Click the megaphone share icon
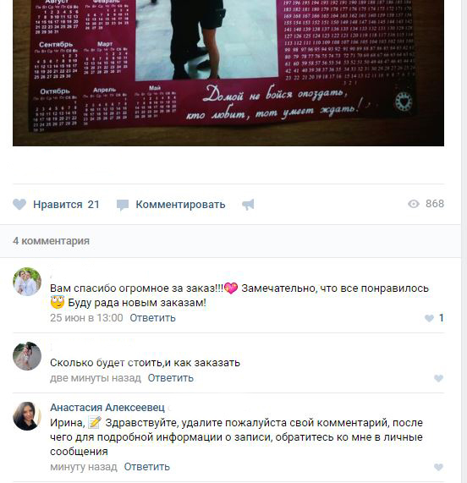The width and height of the screenshot is (467, 483). click(x=248, y=205)
